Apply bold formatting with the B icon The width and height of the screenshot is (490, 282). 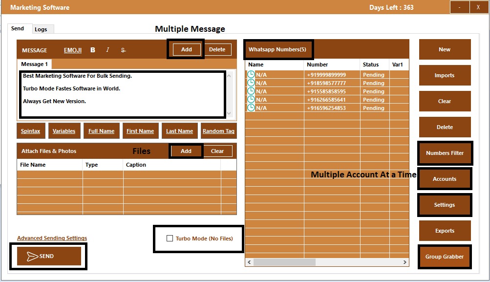(92, 50)
